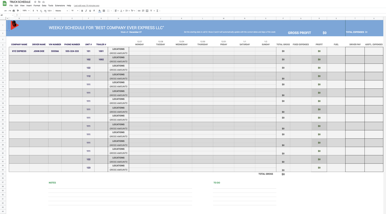Click the TRUCK SCHEDULE document title
Image resolution: width=386 pixels, height=214 pixels.
[x=20, y=2]
